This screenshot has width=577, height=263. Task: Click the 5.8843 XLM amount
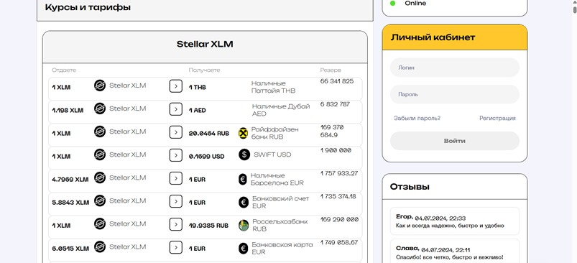[x=70, y=203]
